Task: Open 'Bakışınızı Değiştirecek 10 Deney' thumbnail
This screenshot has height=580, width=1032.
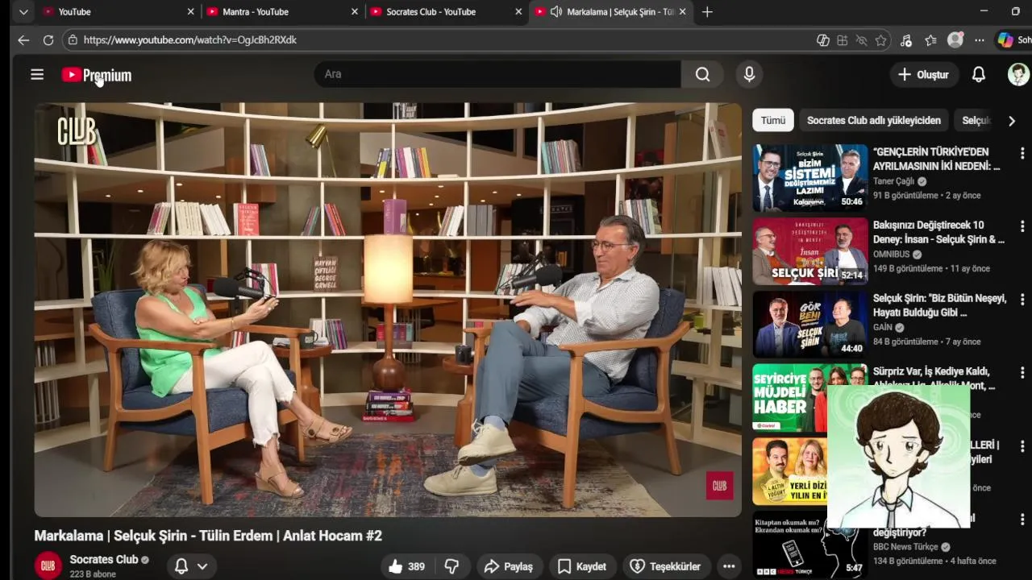Action: point(810,251)
